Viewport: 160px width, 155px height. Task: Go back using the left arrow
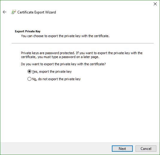coord(4,12)
